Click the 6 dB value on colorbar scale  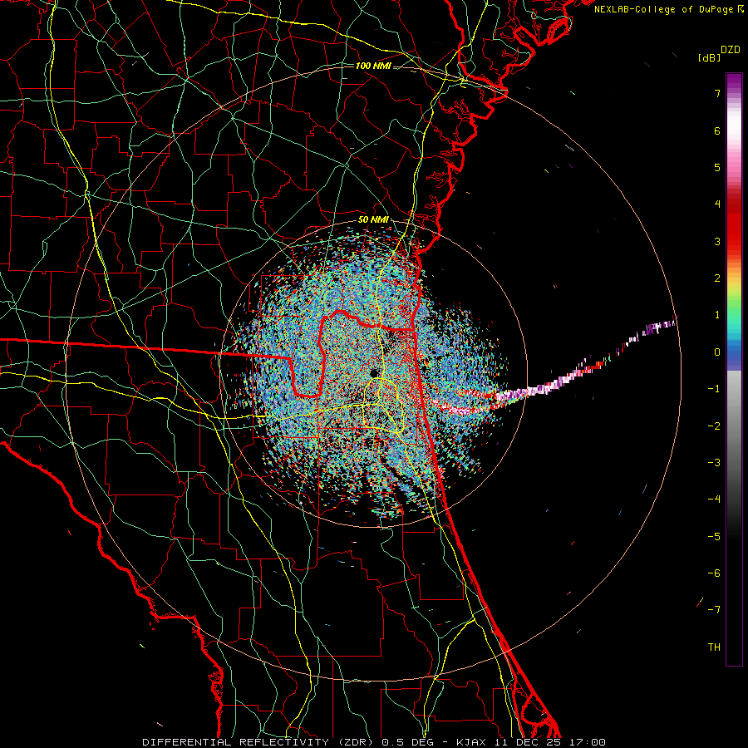[717, 130]
